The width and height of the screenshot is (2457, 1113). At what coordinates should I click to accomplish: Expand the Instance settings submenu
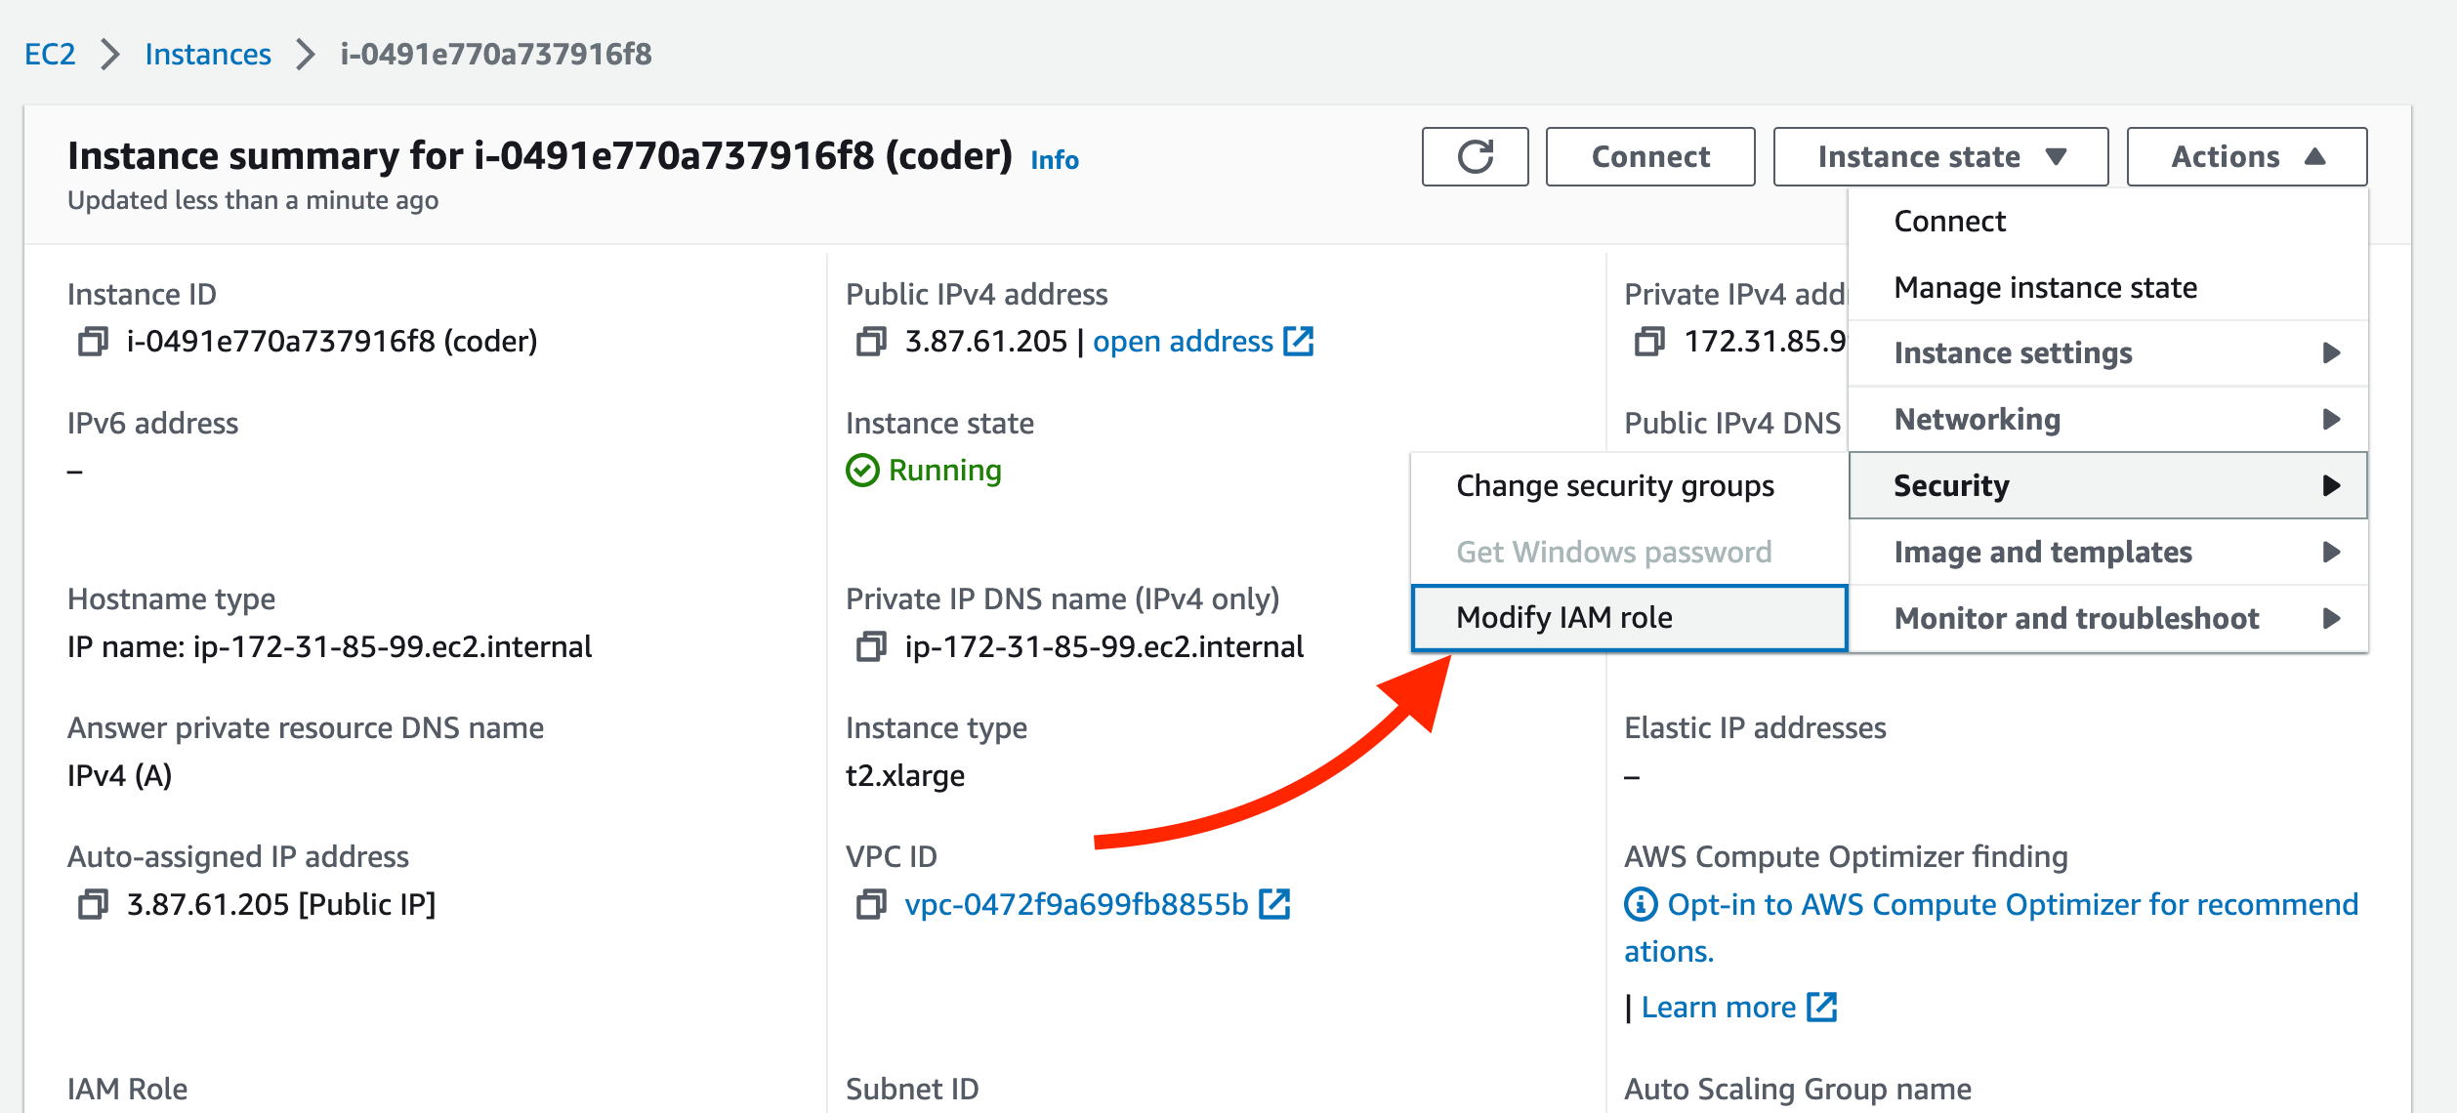point(2107,353)
